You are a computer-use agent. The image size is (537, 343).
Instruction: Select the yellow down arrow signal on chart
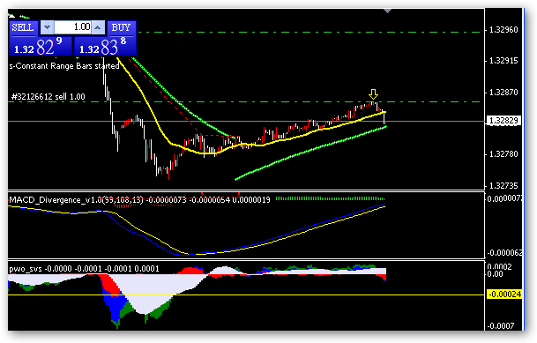coord(373,94)
